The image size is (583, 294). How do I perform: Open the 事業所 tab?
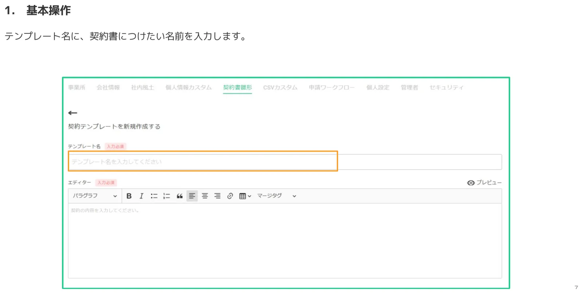77,87
